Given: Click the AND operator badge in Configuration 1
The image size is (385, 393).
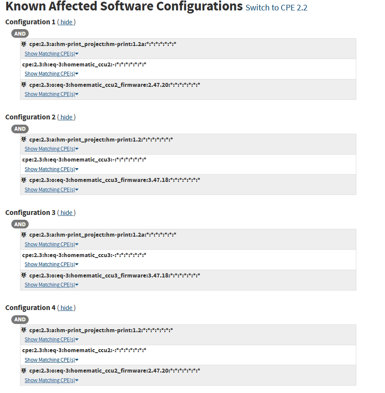Looking at the screenshot, I should click(x=20, y=33).
